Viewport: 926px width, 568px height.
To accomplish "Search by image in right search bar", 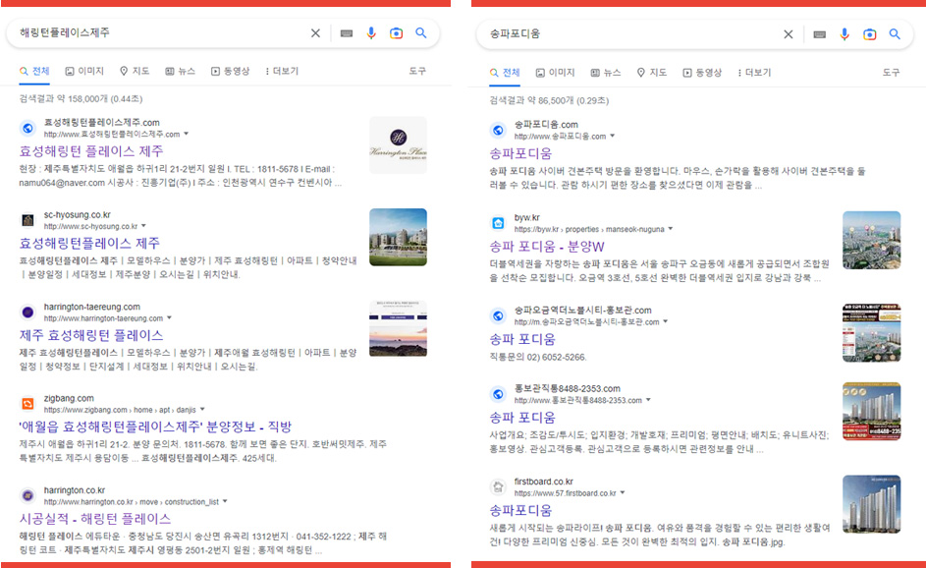I will 869,34.
